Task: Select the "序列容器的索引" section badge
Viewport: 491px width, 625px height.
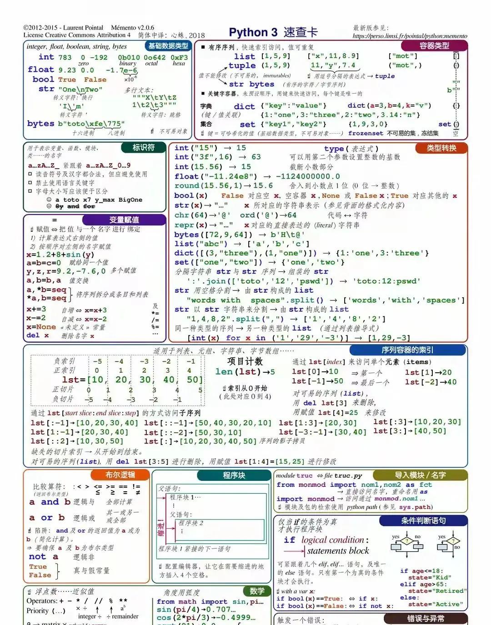Action: 407,350
